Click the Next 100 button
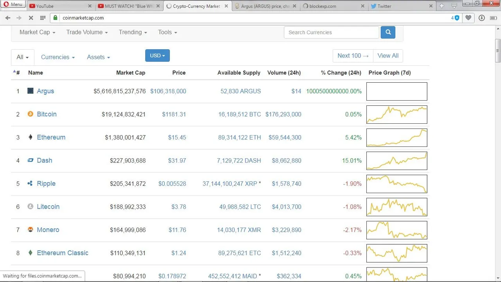501x282 pixels. coord(353,56)
